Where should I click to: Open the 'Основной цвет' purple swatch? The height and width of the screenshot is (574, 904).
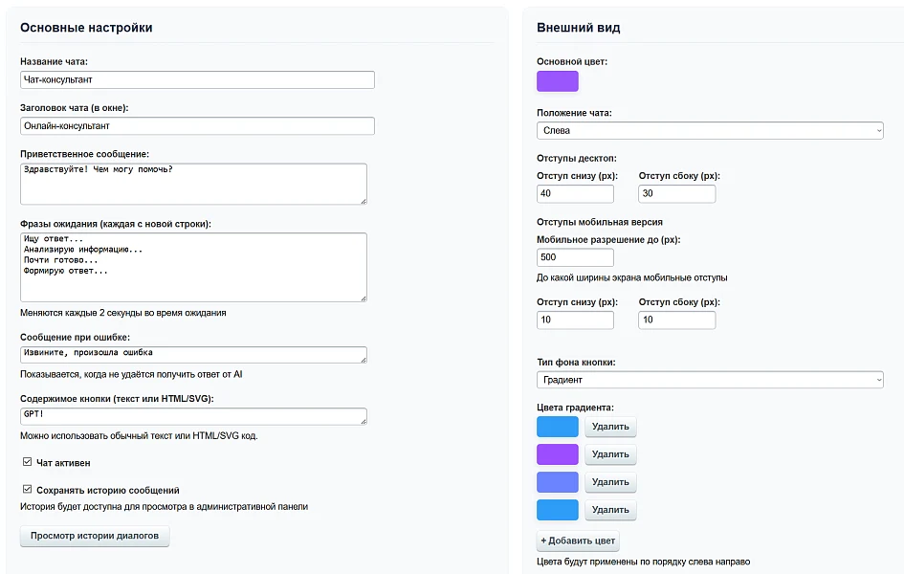(558, 81)
